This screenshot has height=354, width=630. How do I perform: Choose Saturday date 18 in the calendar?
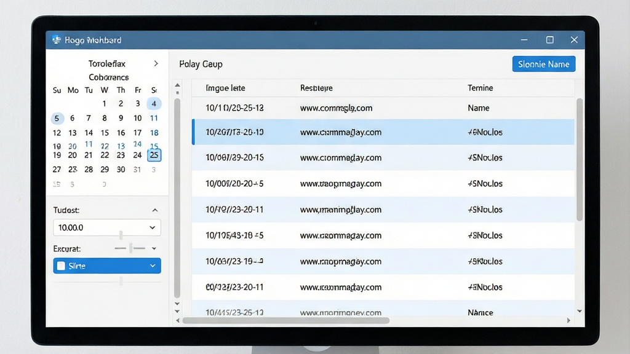pos(154,133)
